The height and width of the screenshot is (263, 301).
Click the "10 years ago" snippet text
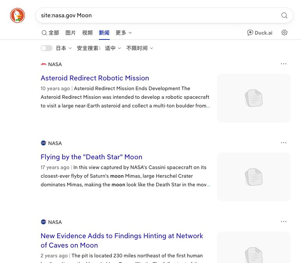pos(55,88)
